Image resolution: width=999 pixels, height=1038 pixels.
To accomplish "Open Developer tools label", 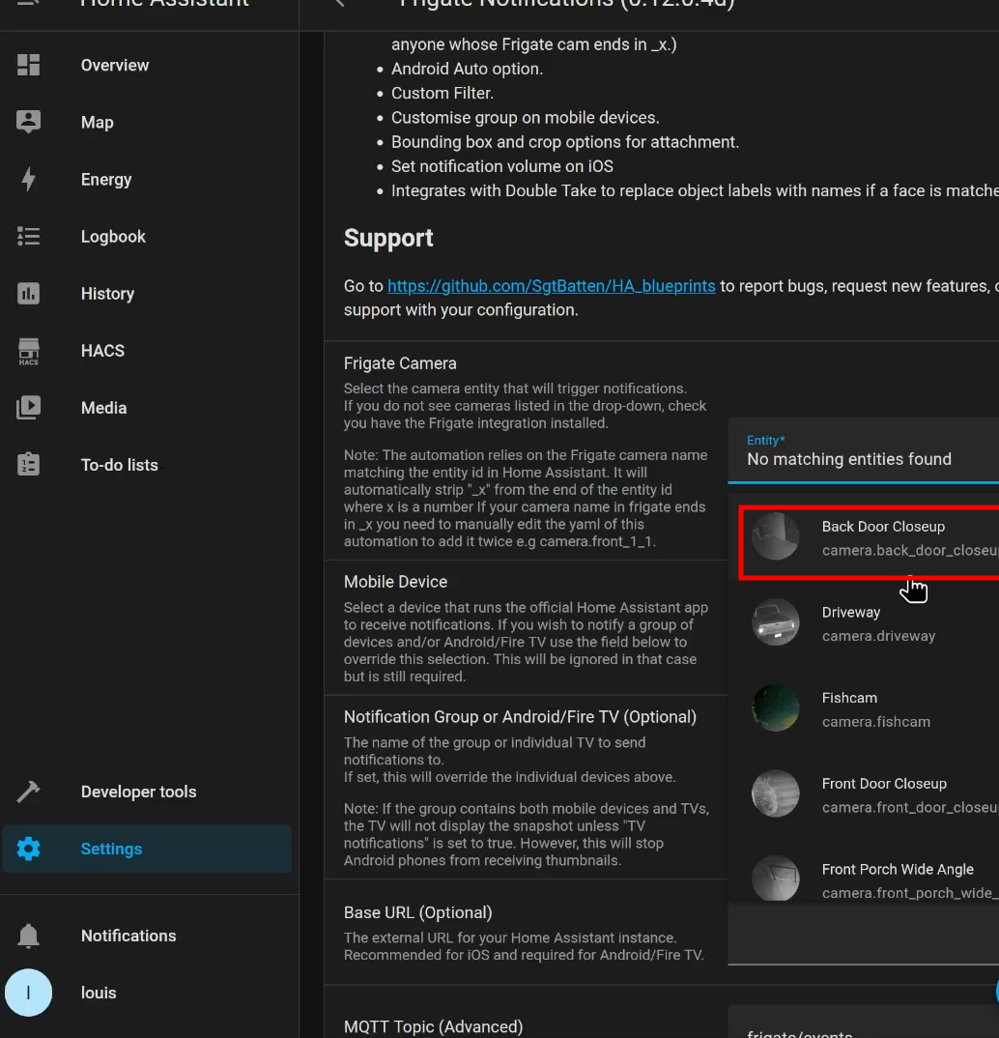I will click(139, 792).
